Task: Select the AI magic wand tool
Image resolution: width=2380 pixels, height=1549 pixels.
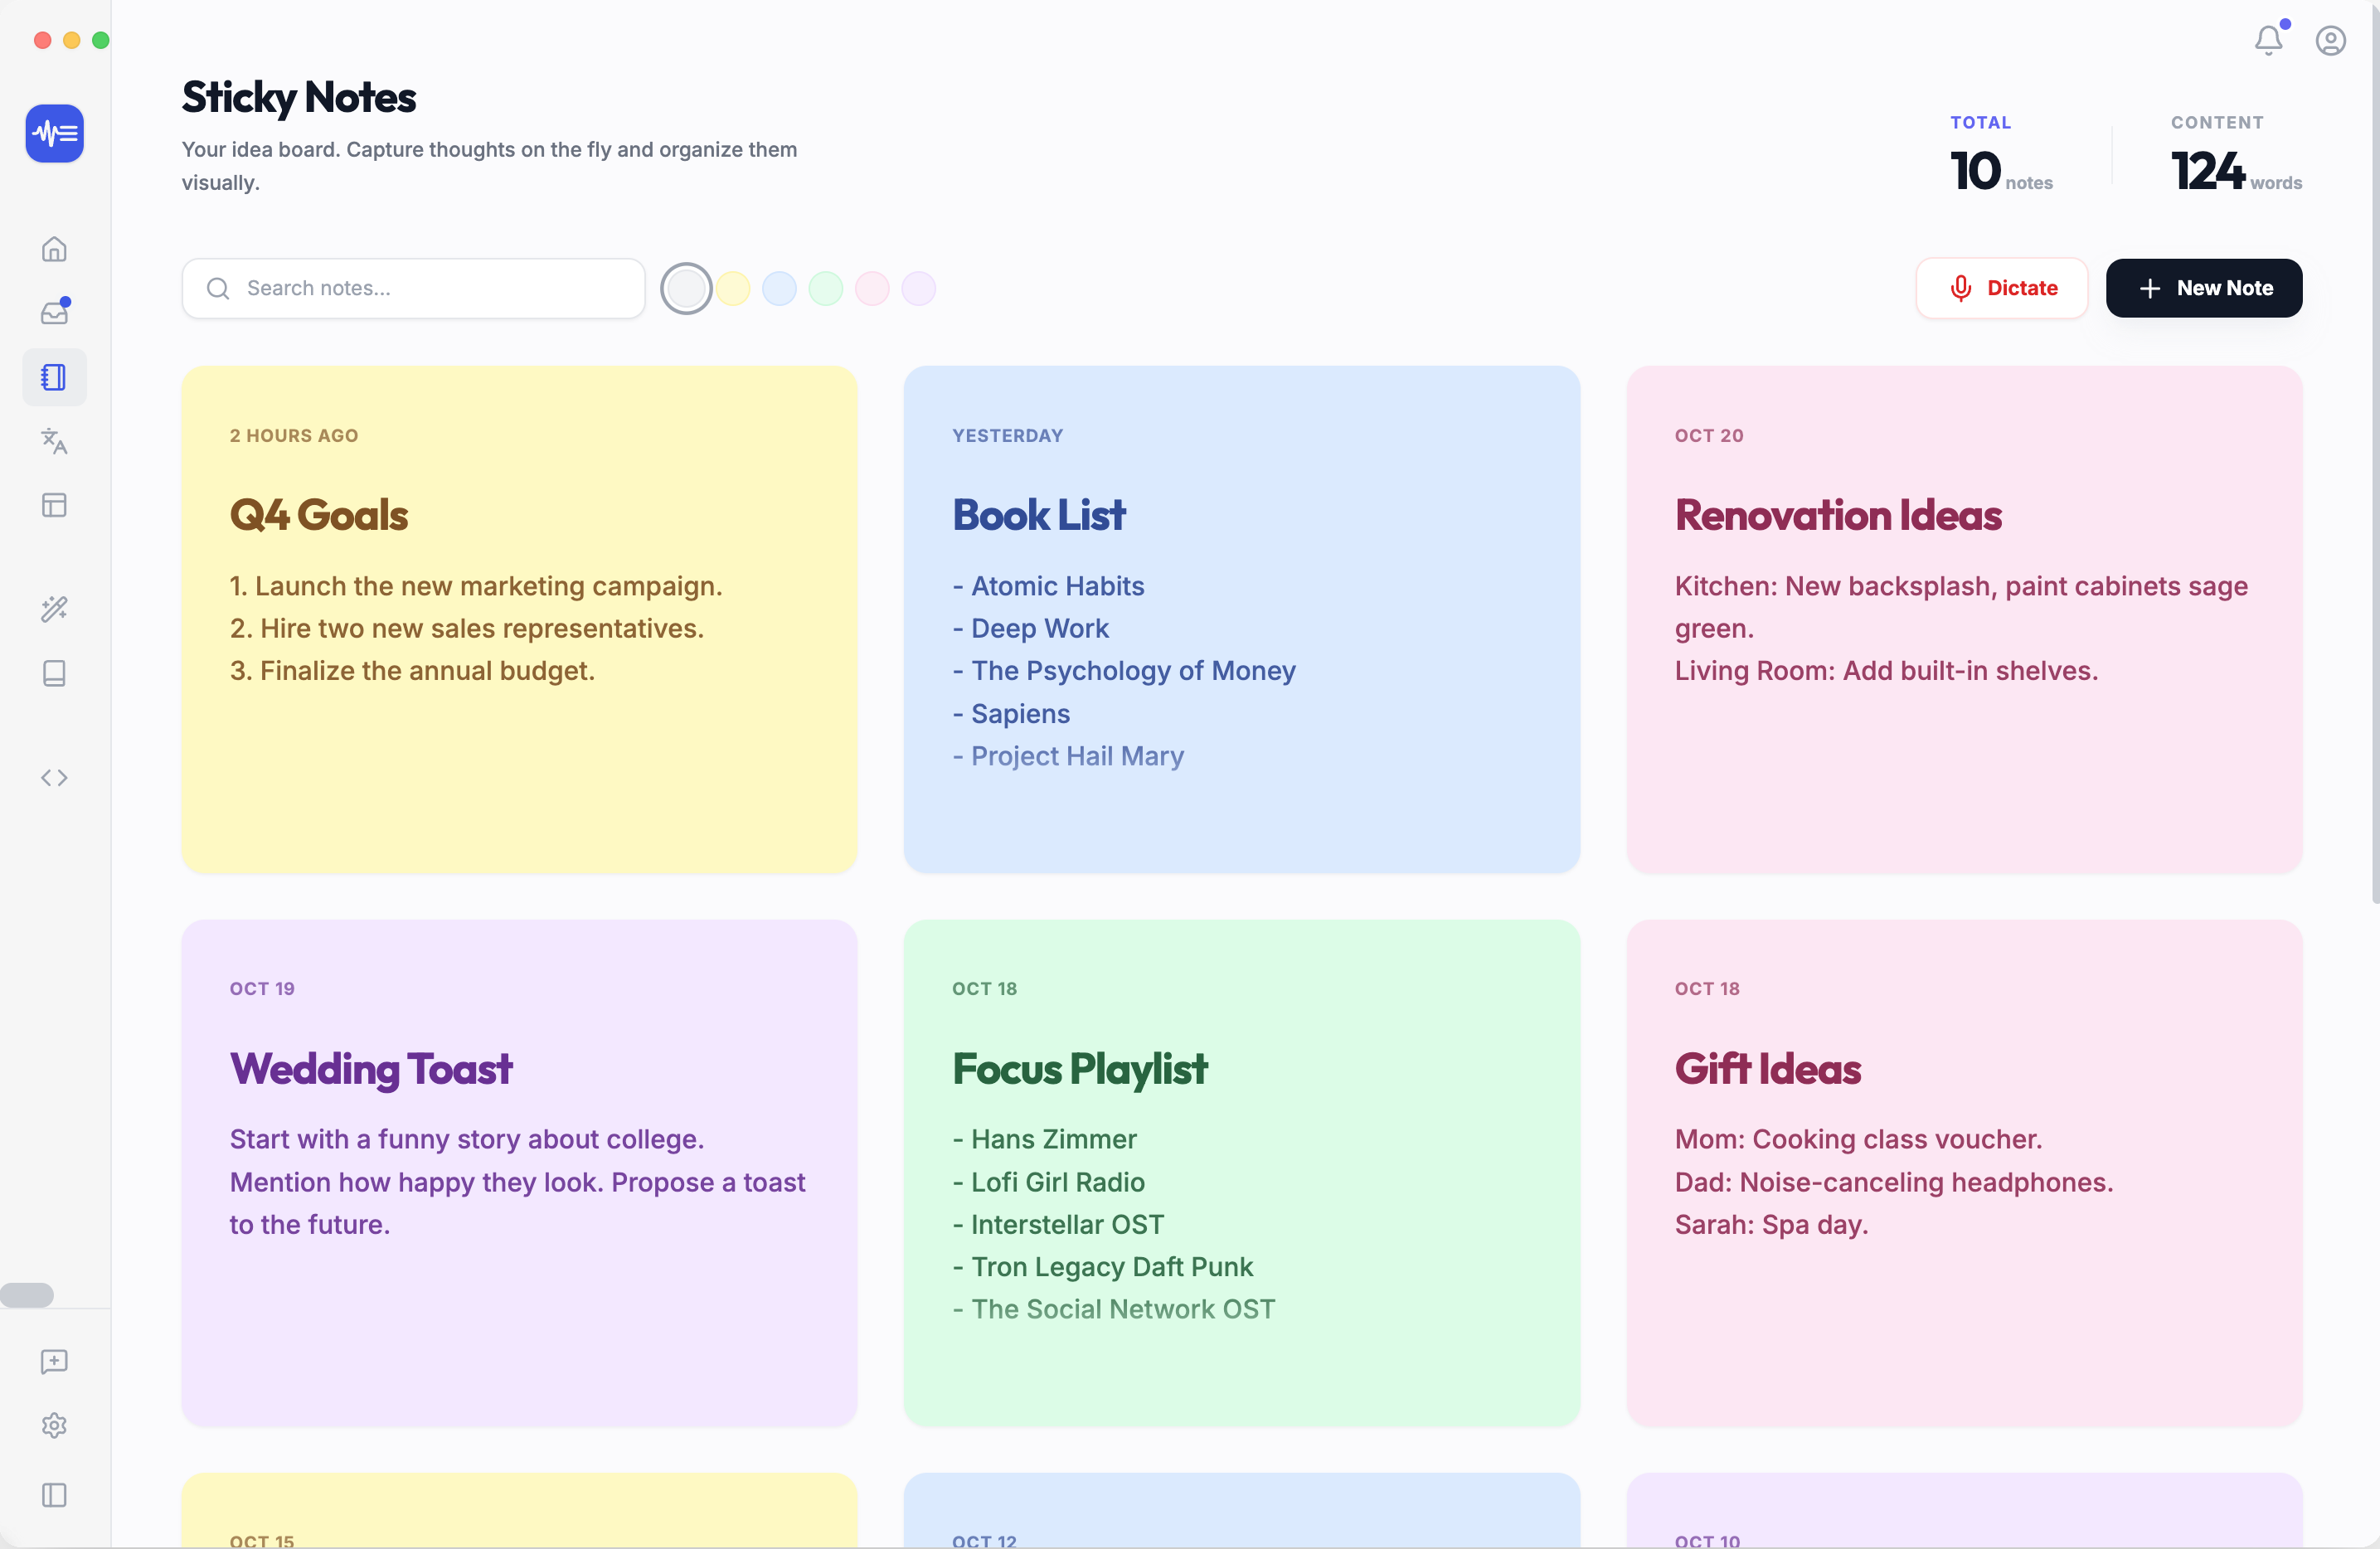Action: [x=54, y=609]
